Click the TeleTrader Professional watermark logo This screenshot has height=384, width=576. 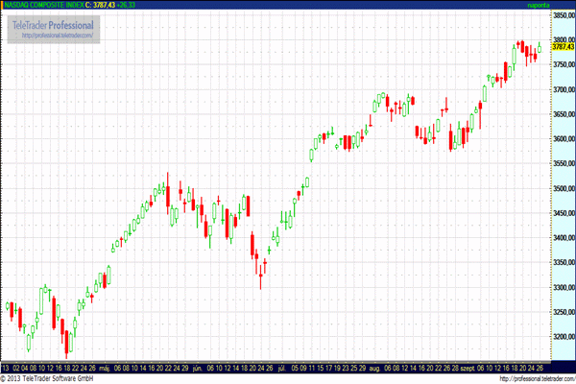click(x=52, y=24)
